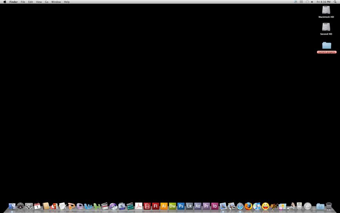The height and width of the screenshot is (213, 340).
Task: Select Second HD drive on desktop
Action: pos(326,29)
